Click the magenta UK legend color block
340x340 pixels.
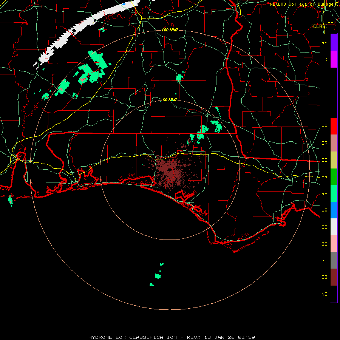334,59
